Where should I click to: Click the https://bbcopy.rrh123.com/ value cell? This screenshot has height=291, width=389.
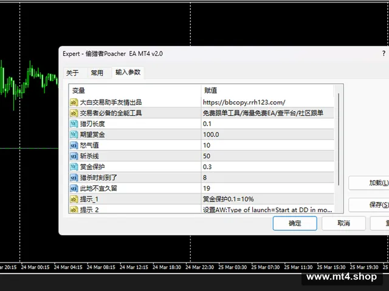[x=267, y=102]
